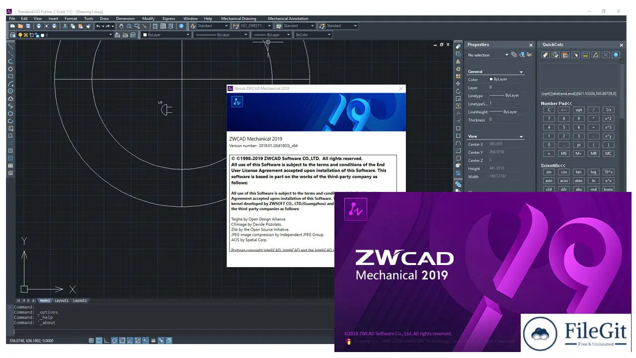Toggle Lineweight display in status bar

(x=154, y=341)
